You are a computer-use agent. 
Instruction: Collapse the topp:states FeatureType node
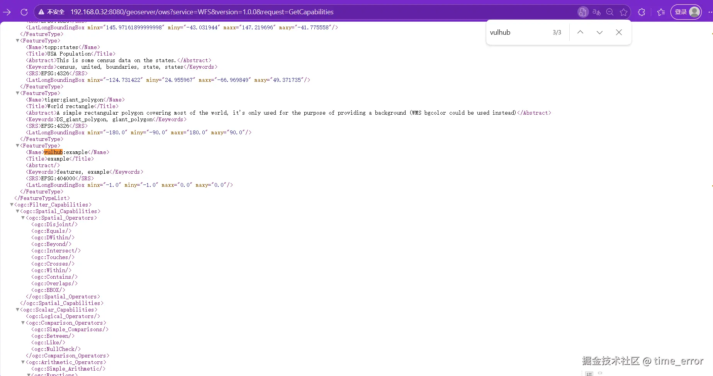pyautogui.click(x=17, y=40)
